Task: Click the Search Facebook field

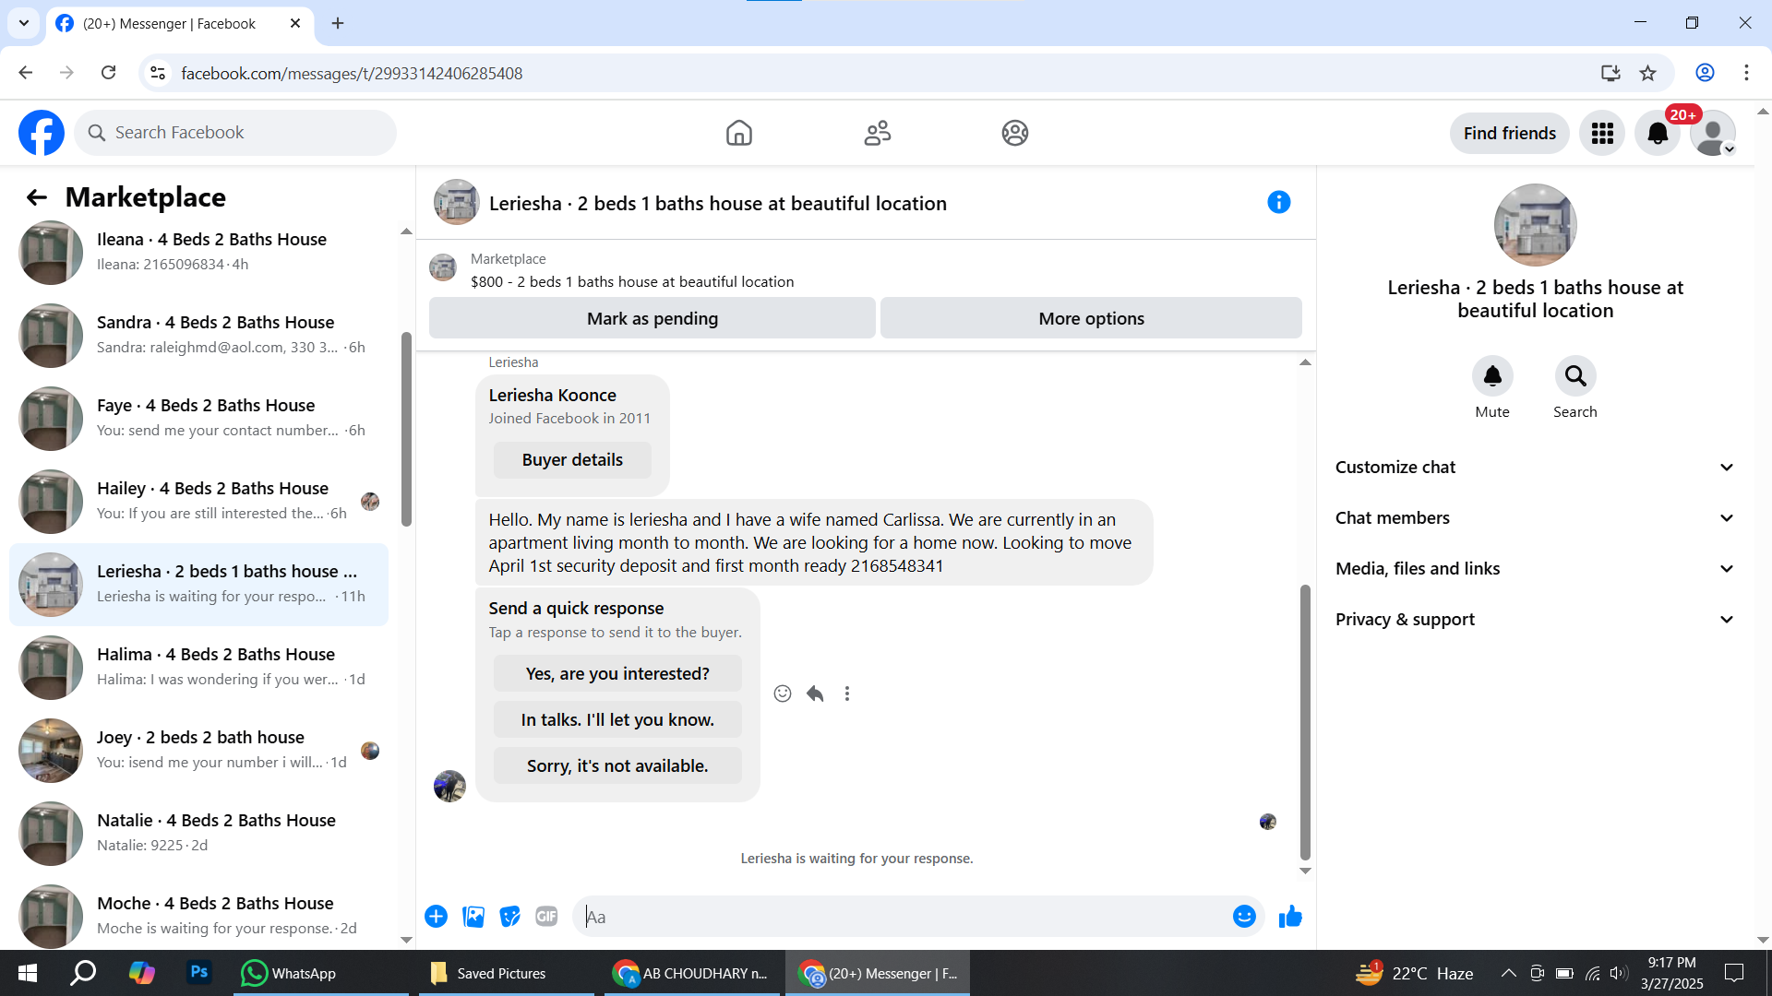Action: tap(235, 133)
